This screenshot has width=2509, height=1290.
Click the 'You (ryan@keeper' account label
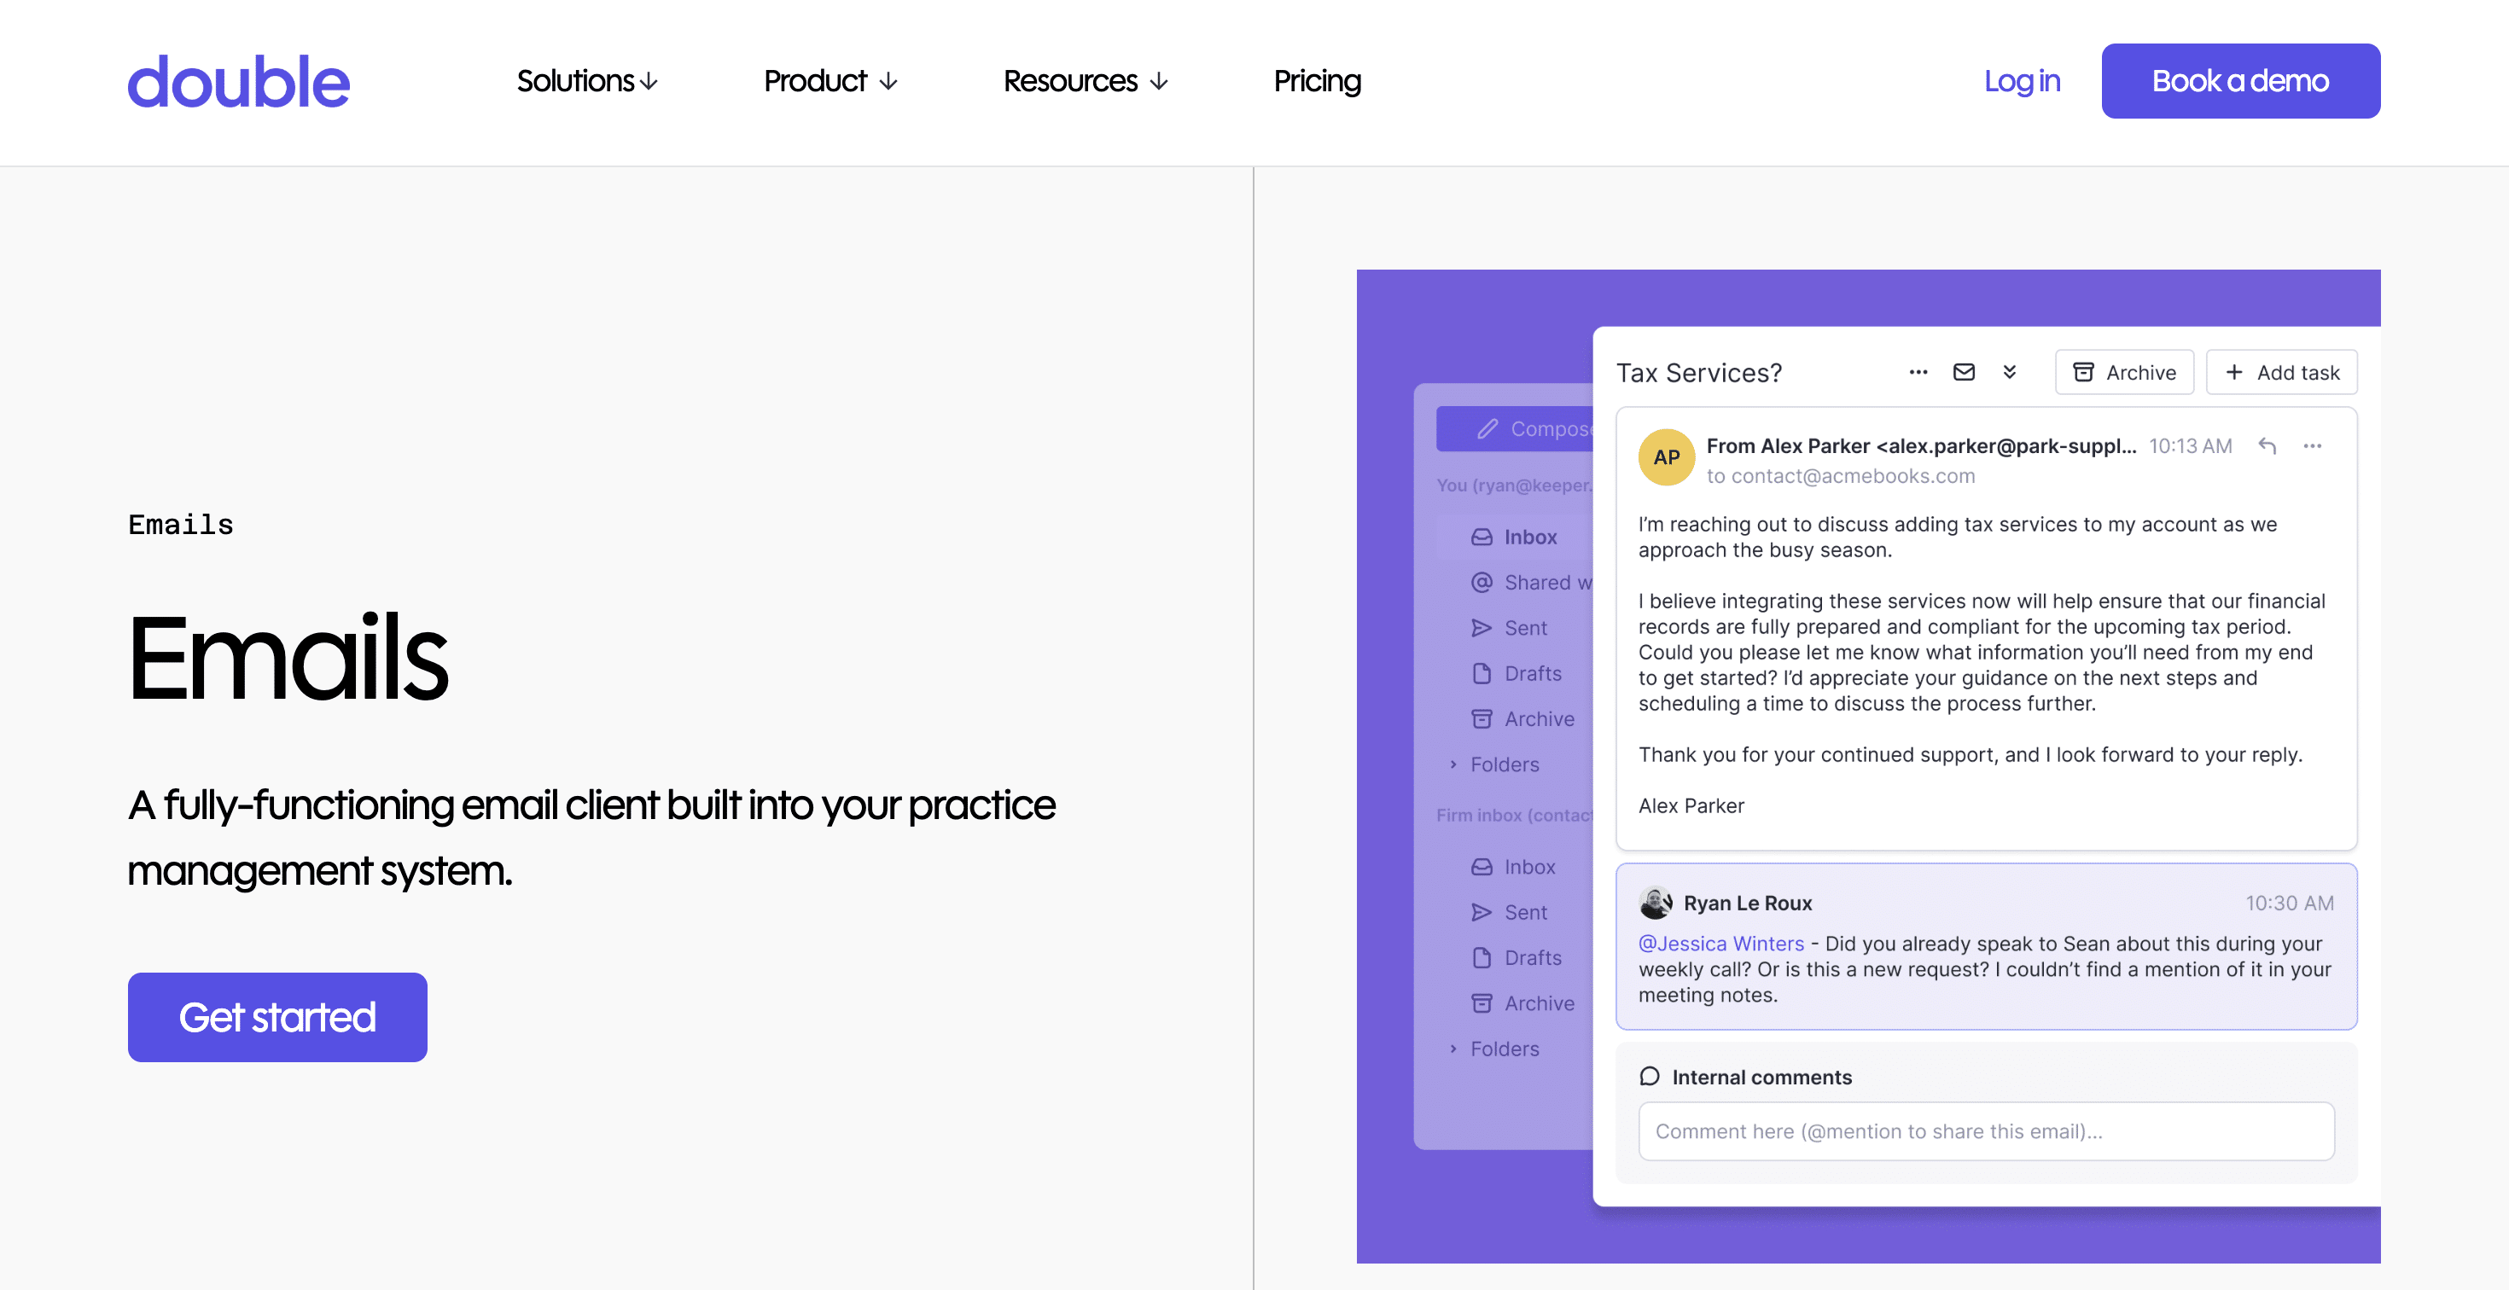(1515, 485)
